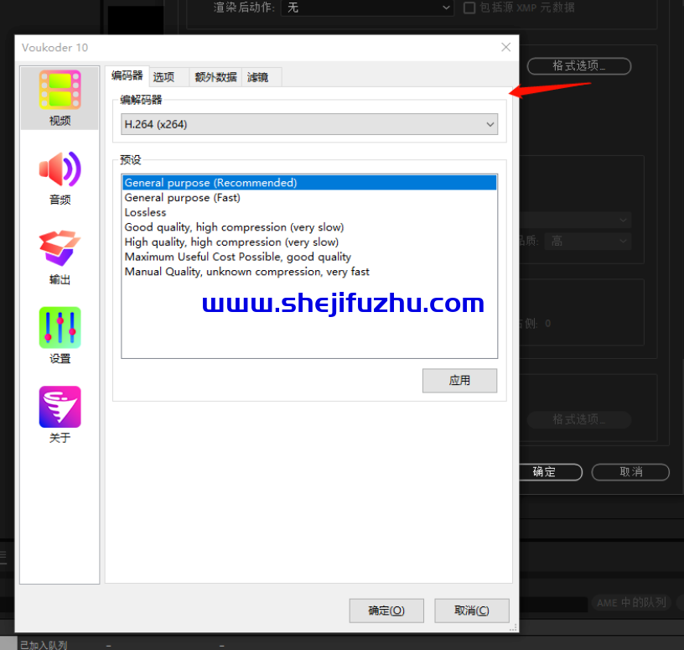Image resolution: width=684 pixels, height=650 pixels.
Task: Toggle 包括源 XMP 元数据 checkbox
Action: tap(469, 8)
